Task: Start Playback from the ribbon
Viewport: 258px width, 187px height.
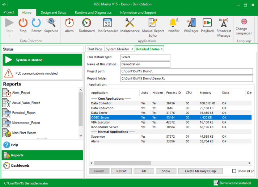Action: 207,23
